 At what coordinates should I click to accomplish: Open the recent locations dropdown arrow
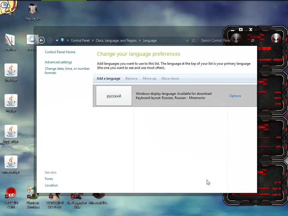(57, 40)
